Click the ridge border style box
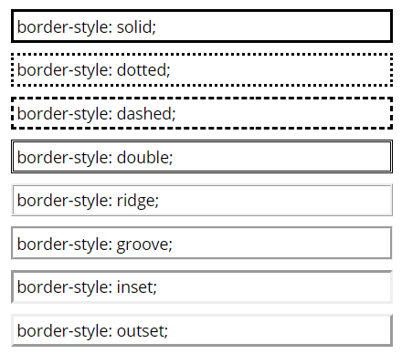Image resolution: width=402 pixels, height=354 pixels. pyautogui.click(x=202, y=200)
